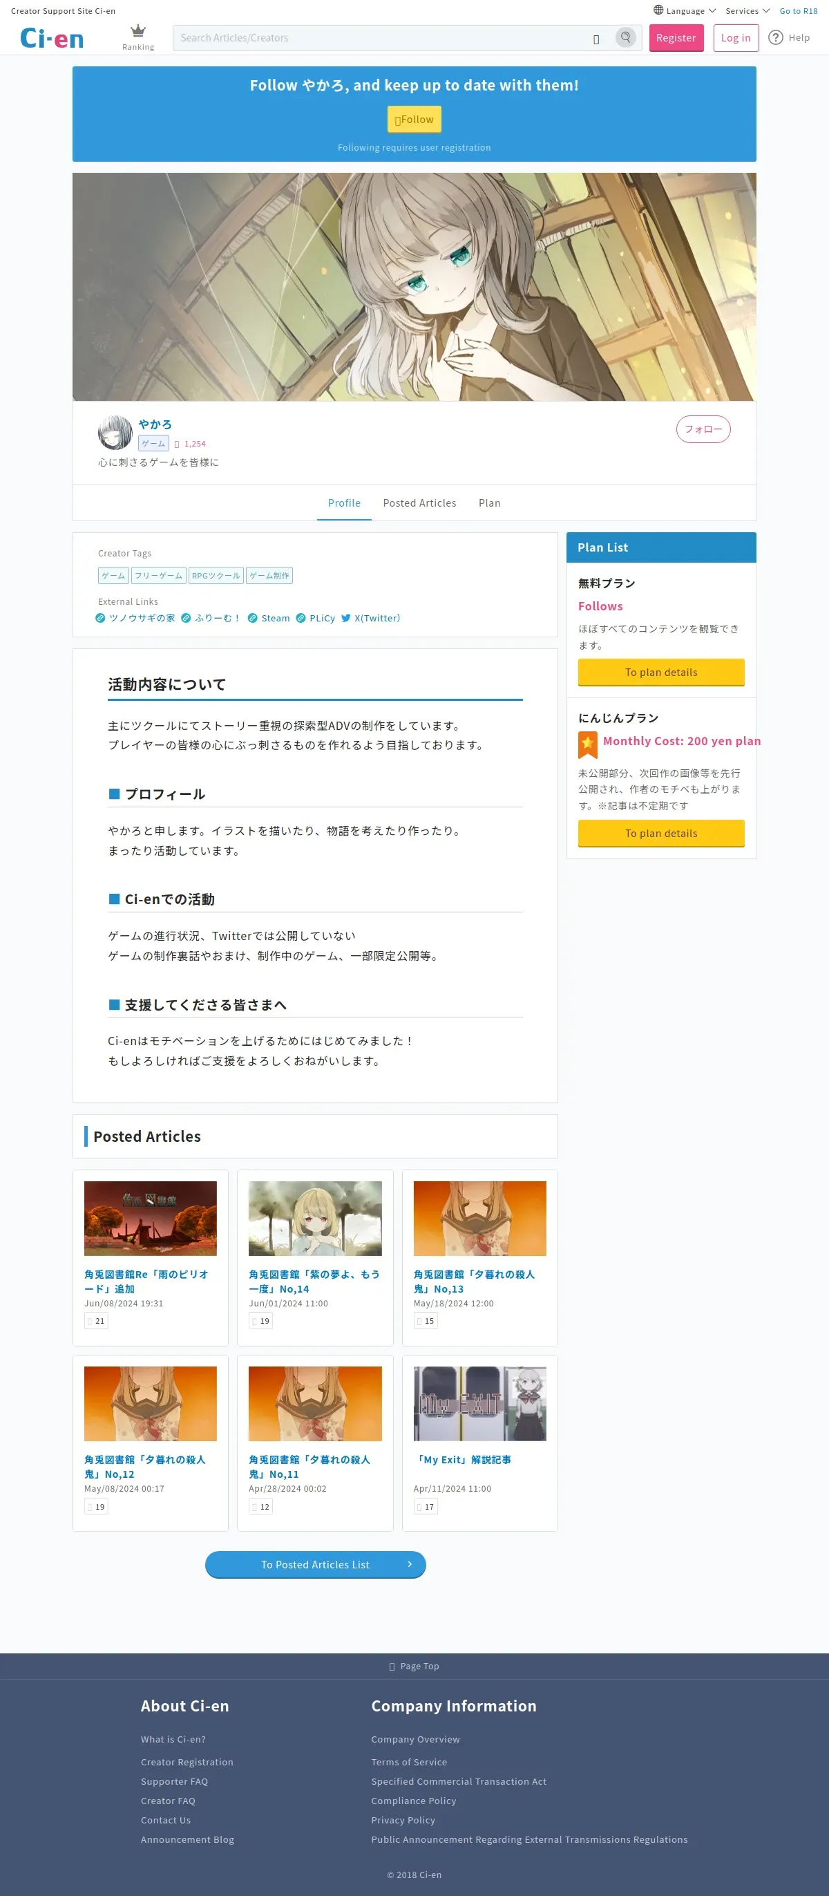The height and width of the screenshot is (1896, 829).
Task: Click the search magnifier button
Action: click(625, 37)
